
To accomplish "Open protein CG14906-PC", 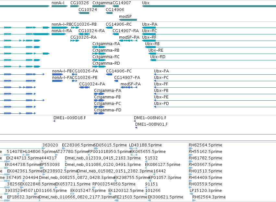I will [119, 71].
